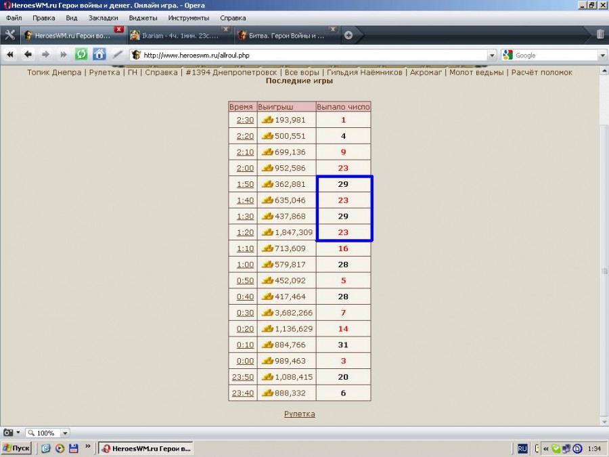The image size is (609, 457).
Task: Click the Рулетка link below the table
Action: [299, 414]
